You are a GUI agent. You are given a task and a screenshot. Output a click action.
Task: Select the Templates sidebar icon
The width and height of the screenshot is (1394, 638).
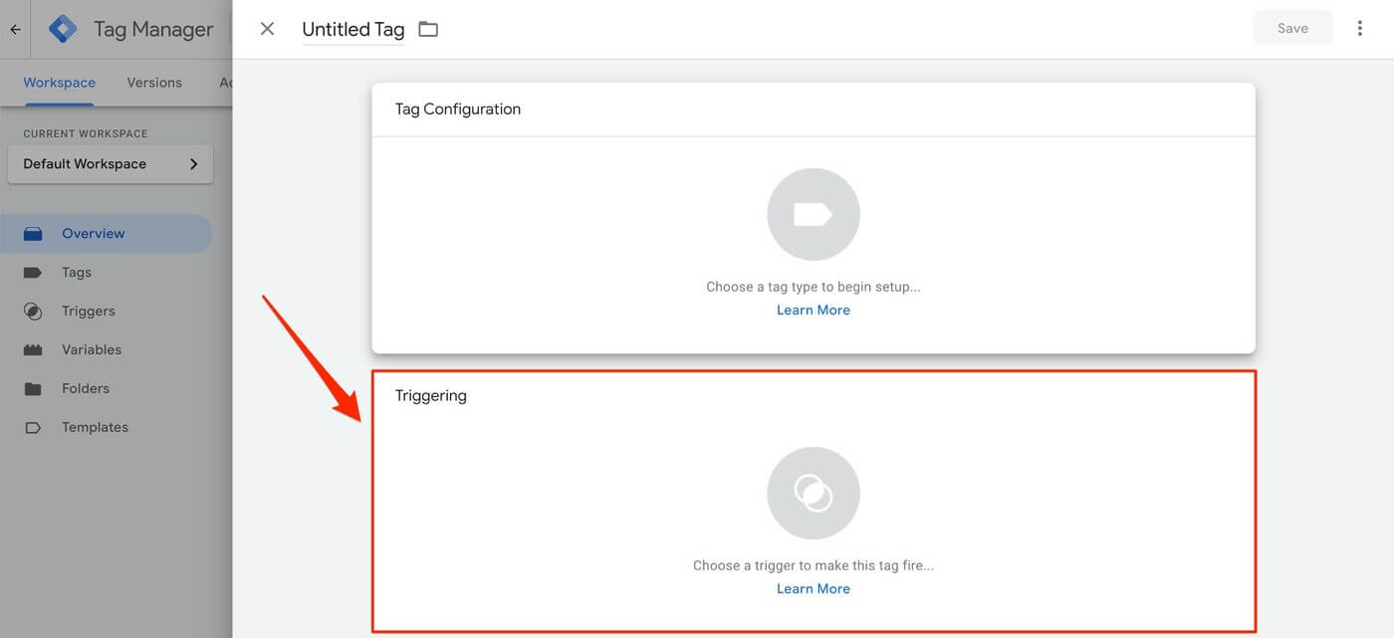tap(33, 426)
